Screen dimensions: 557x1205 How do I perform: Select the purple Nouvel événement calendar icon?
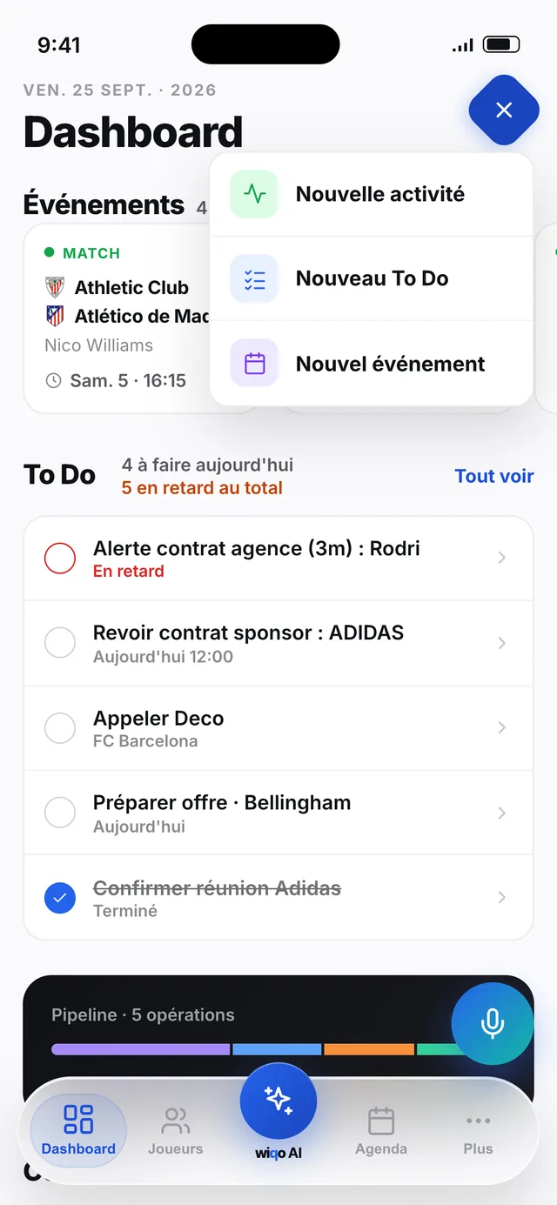click(x=254, y=364)
